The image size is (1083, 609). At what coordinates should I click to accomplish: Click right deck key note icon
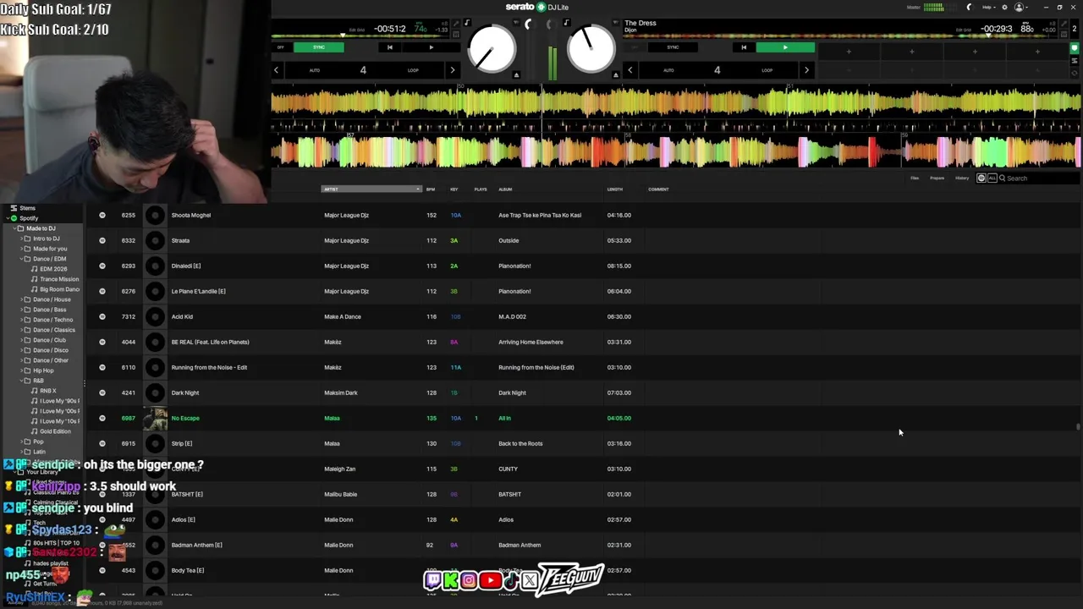pyautogui.click(x=566, y=23)
